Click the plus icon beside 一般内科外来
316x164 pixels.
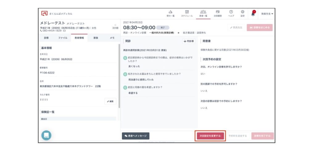tap(178, 33)
